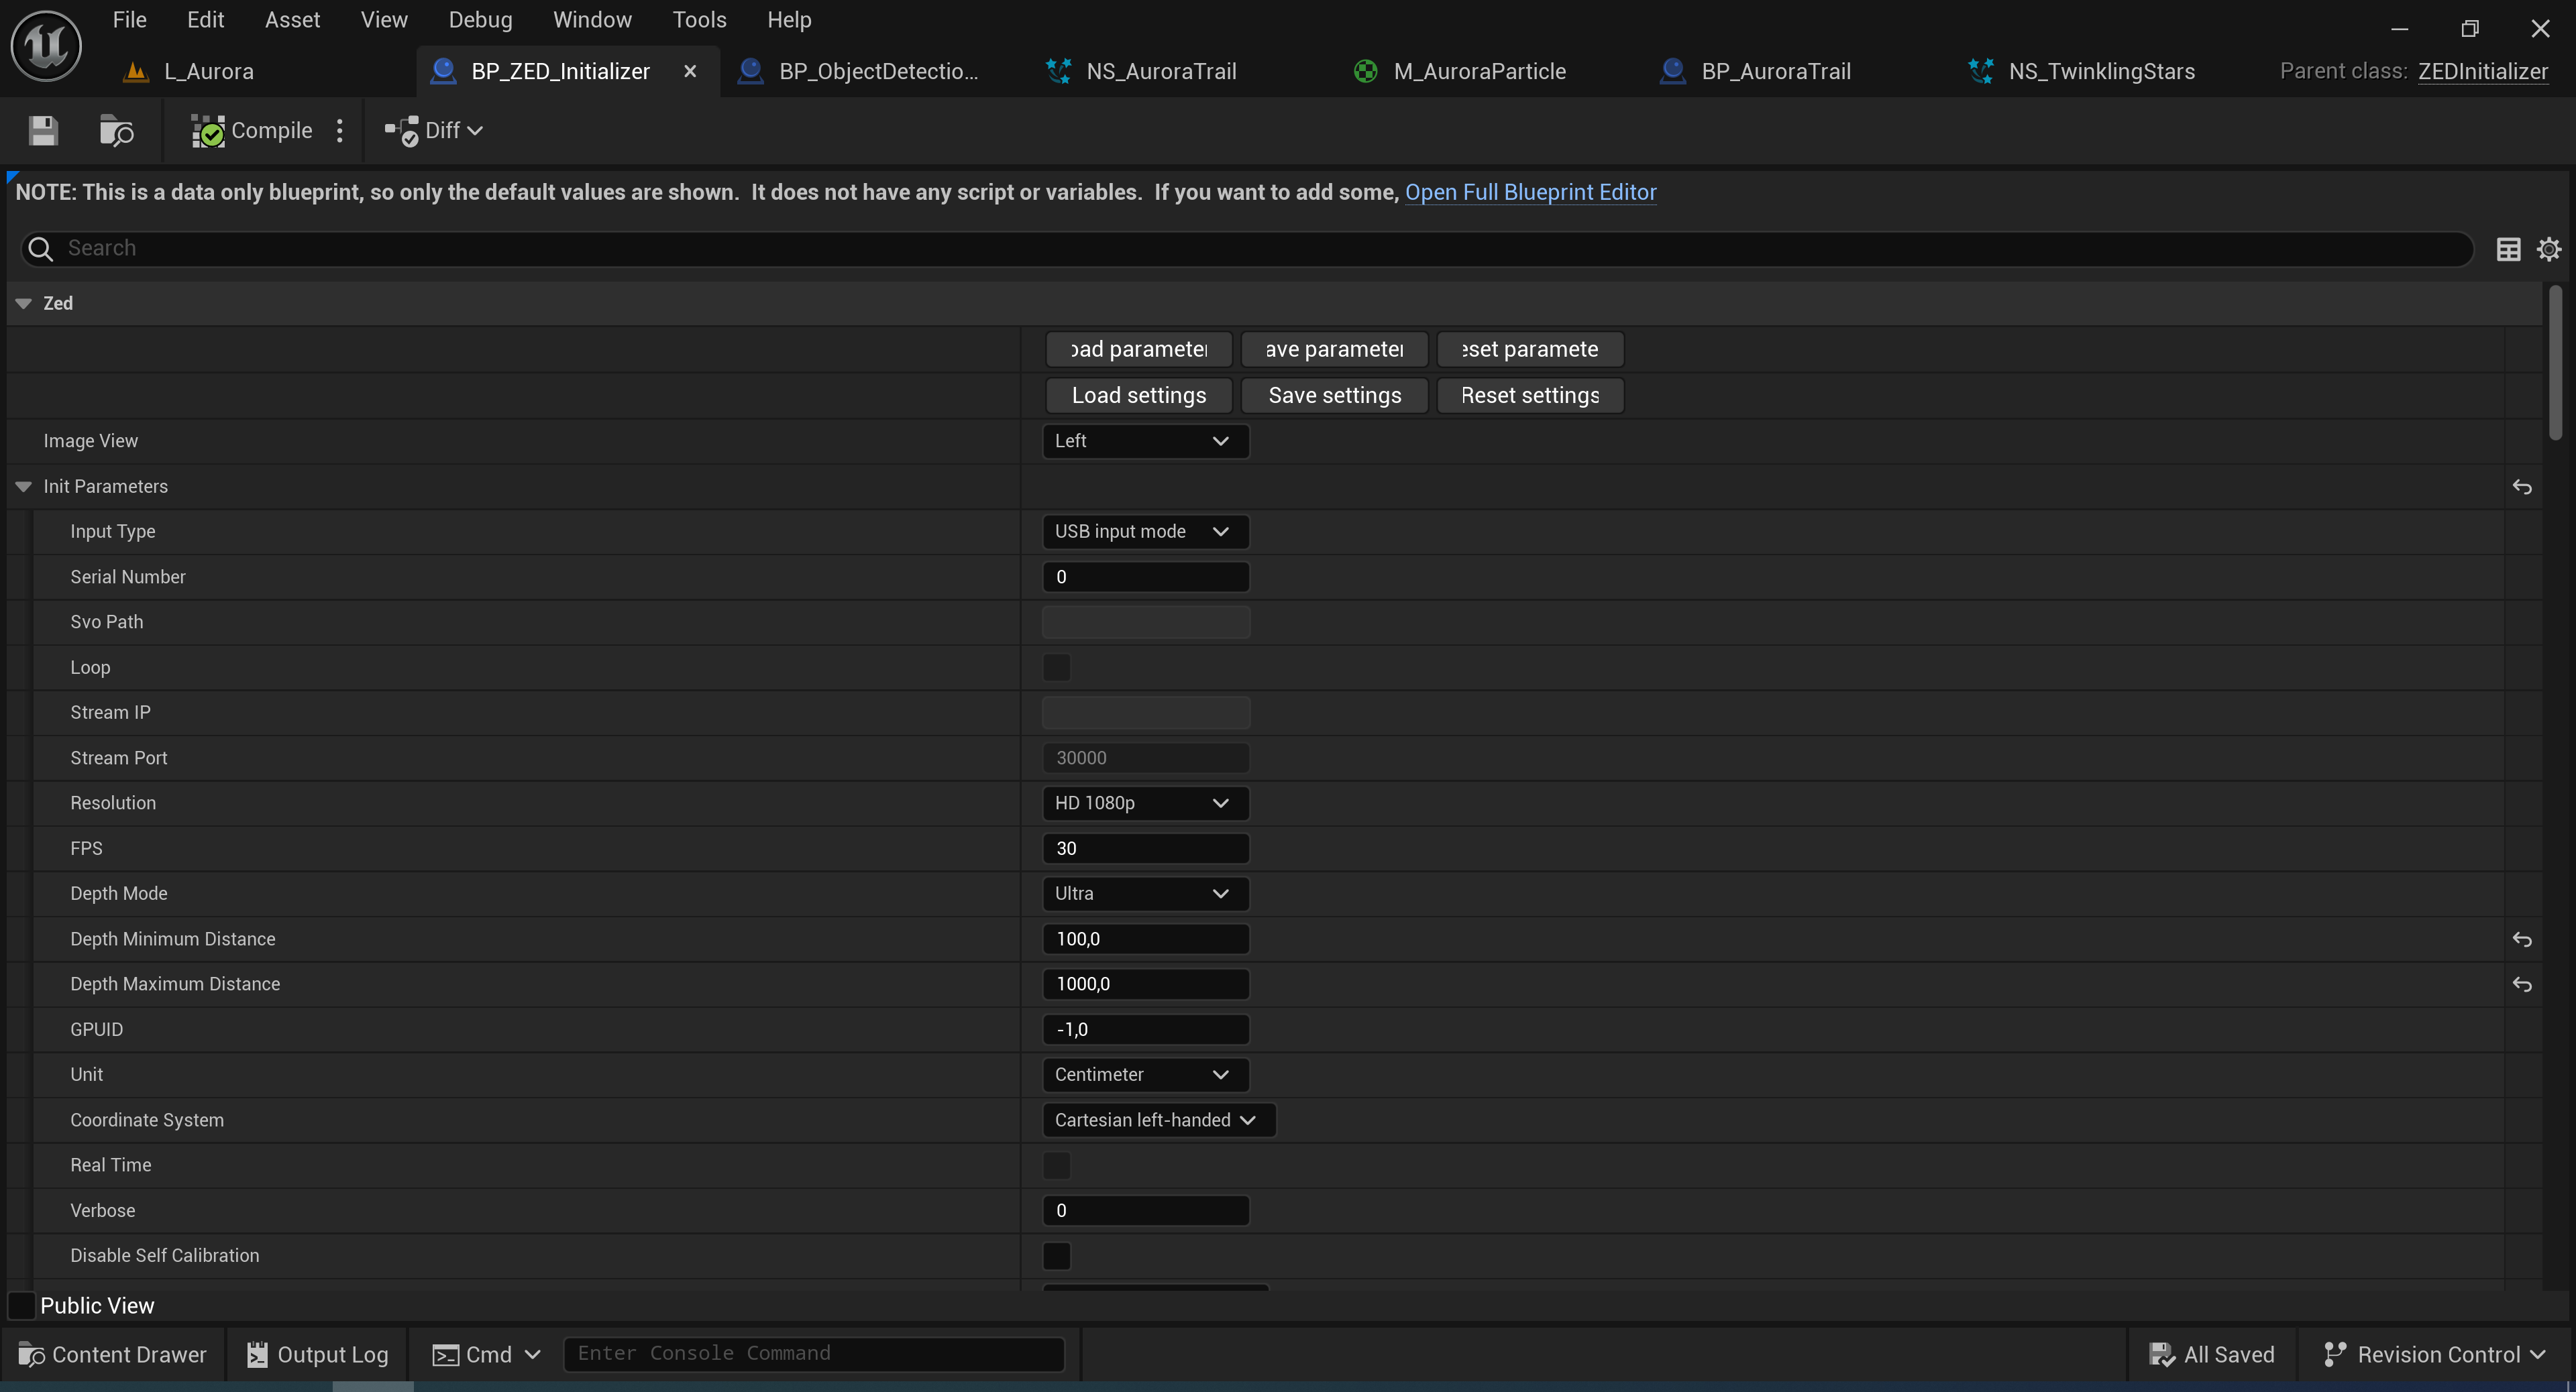The width and height of the screenshot is (2576, 1392).
Task: Open the Diff dropdown menu
Action: pos(434,131)
